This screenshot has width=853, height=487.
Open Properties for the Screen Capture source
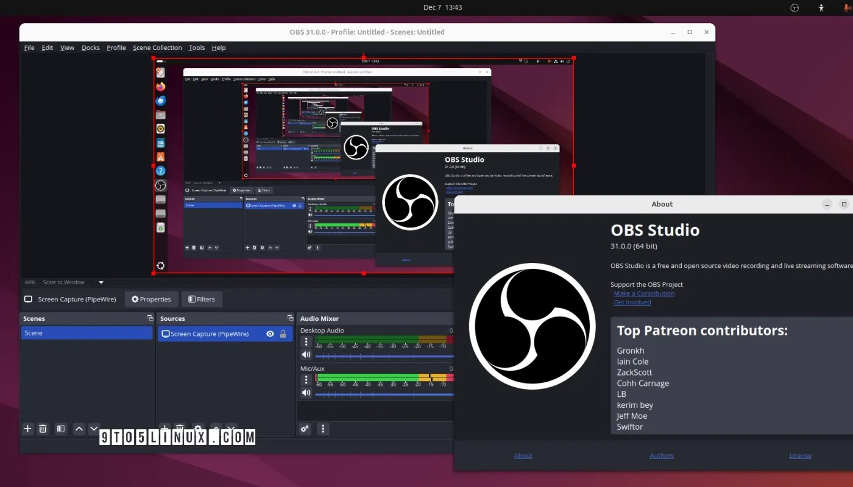[150, 299]
